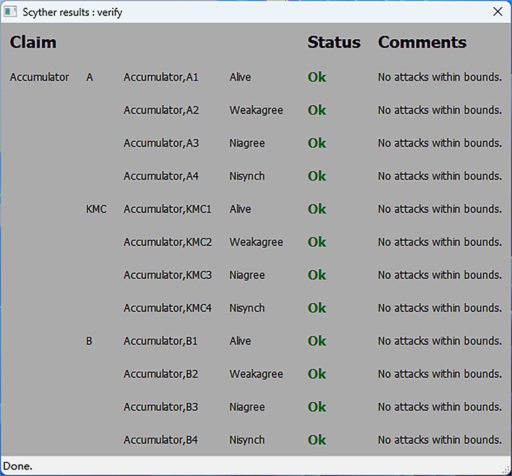
Task: Click the comment text for Accumulator,A4 row
Action: 440,176
